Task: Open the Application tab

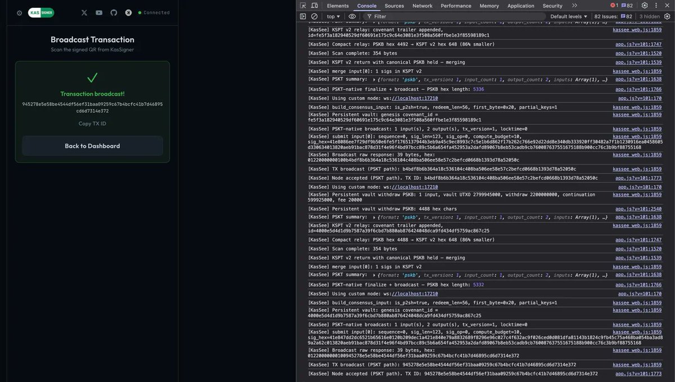Action: click(521, 6)
